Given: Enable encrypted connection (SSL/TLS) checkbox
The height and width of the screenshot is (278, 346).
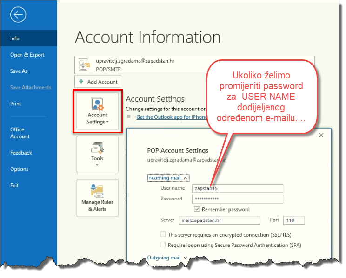Looking at the screenshot, I should pyautogui.click(x=163, y=235).
